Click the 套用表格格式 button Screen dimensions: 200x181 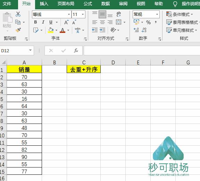coord(183,22)
